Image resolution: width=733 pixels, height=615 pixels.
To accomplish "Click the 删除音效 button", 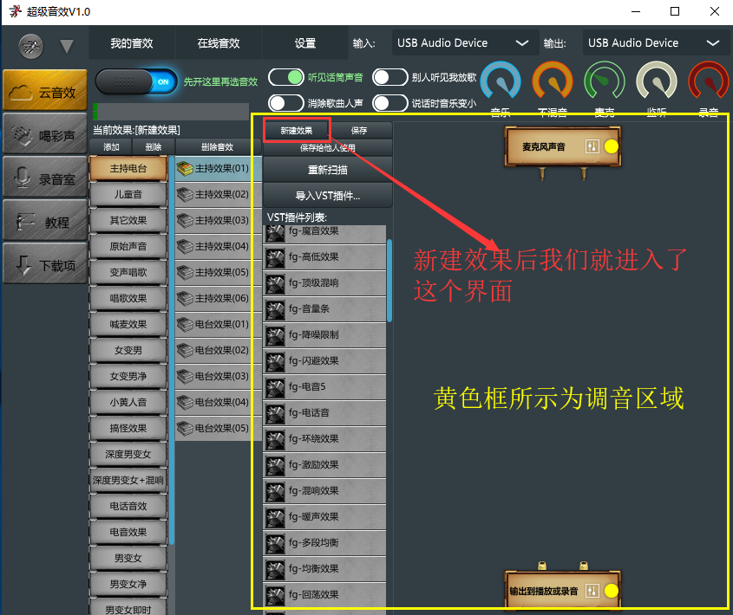I will click(217, 146).
